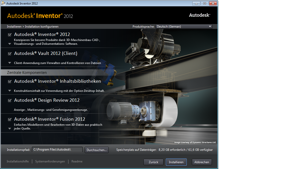Viewport: 292px width, 169px height.
Task: Click the Durchsuchen button
Action: pyautogui.click(x=97, y=150)
